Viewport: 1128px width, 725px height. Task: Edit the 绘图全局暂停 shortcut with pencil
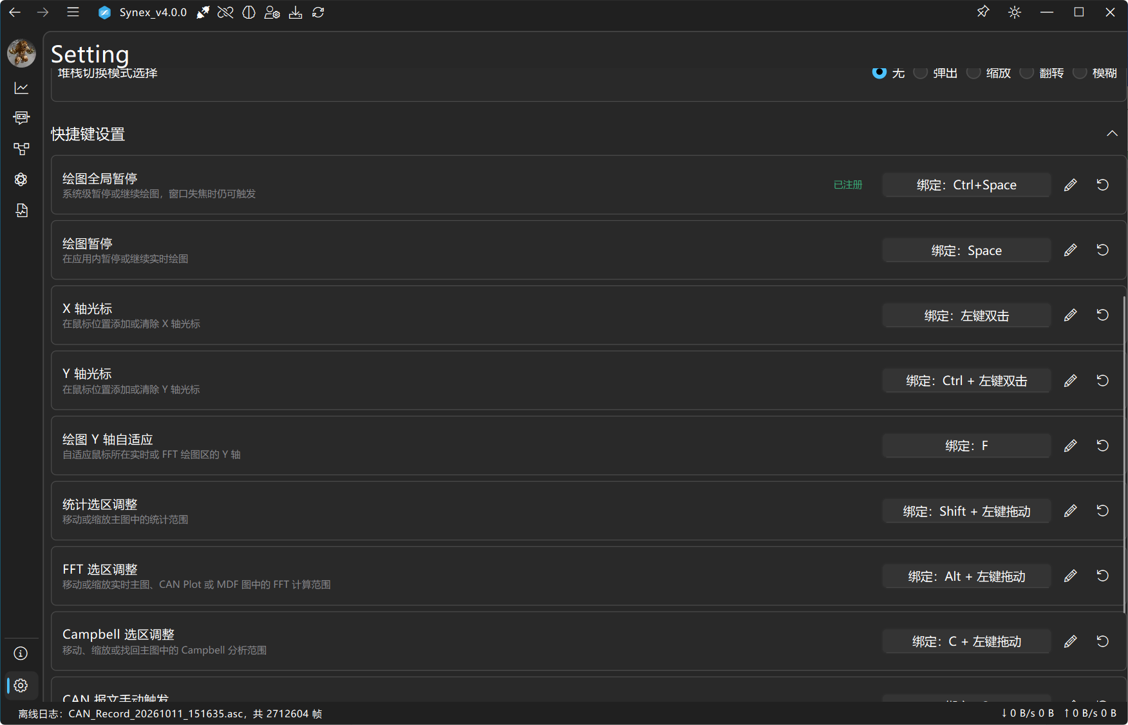pyautogui.click(x=1070, y=185)
